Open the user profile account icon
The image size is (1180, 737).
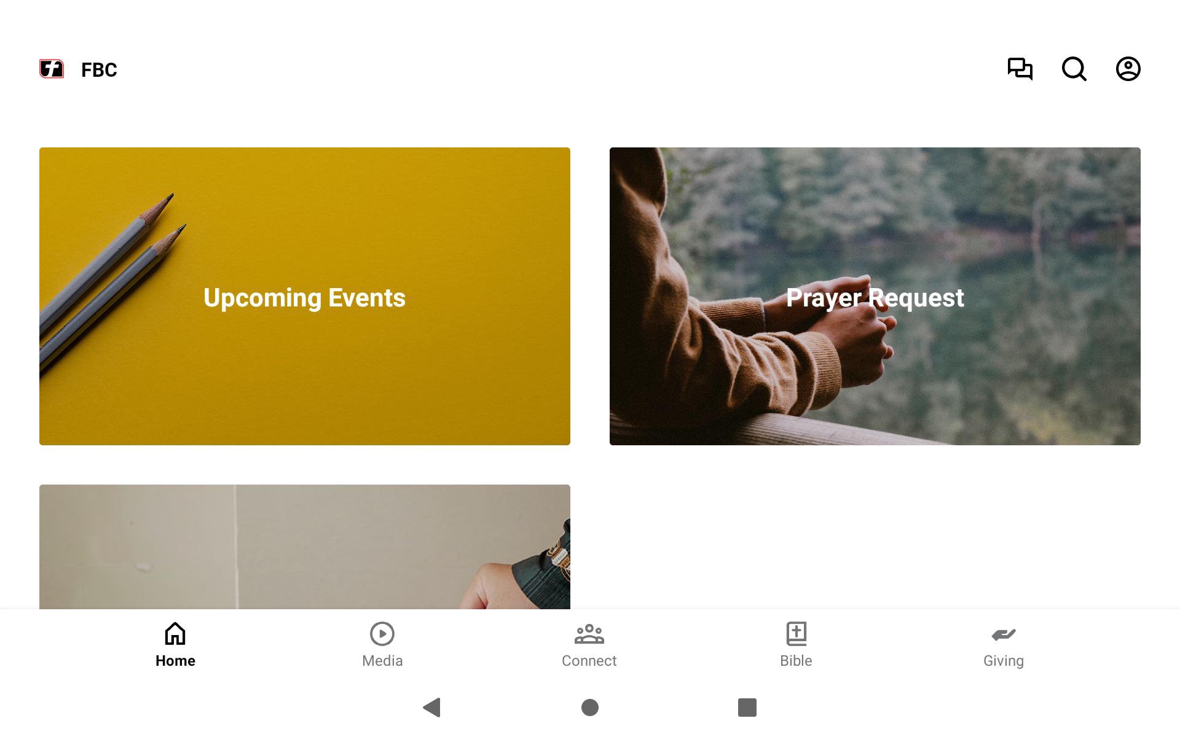pos(1128,69)
